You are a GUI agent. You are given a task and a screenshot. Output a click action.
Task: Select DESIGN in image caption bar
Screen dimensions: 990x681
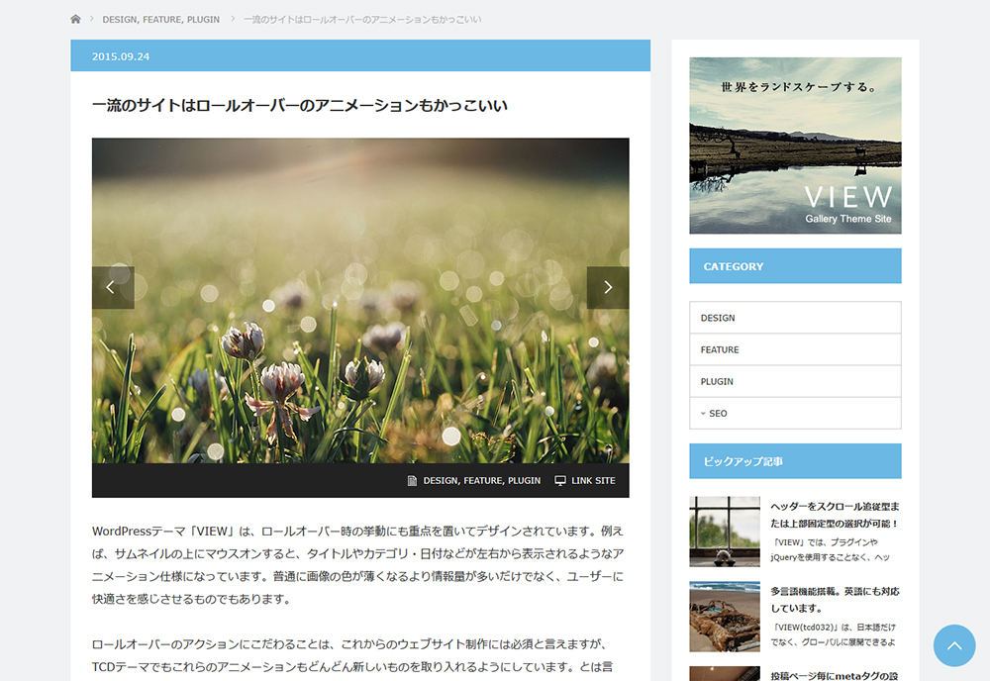tap(441, 481)
